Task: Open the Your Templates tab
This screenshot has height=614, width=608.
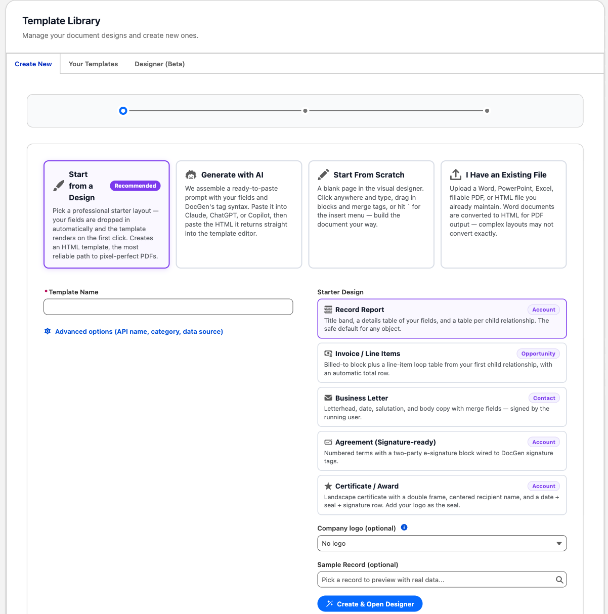Action: click(x=94, y=64)
